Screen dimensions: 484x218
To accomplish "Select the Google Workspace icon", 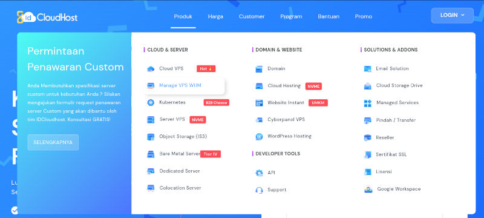I will [368, 190].
